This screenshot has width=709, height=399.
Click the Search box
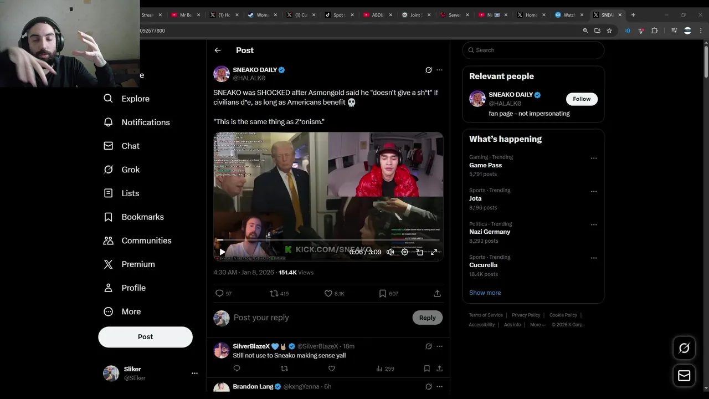(x=533, y=50)
